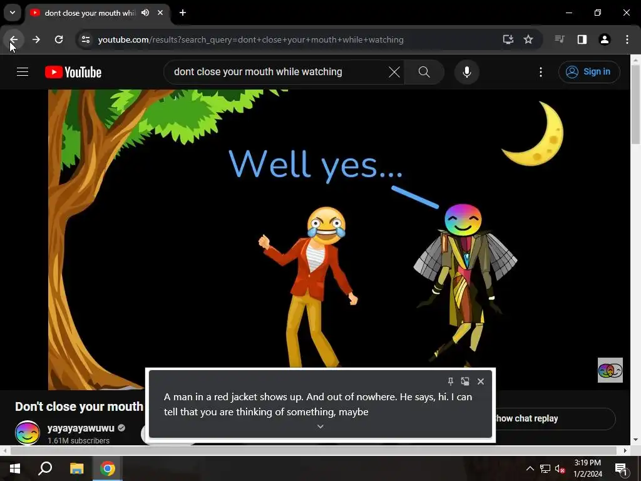Viewport: 641px width, 481px height.
Task: Open Chrome's three-dot menu
Action: 627,39
